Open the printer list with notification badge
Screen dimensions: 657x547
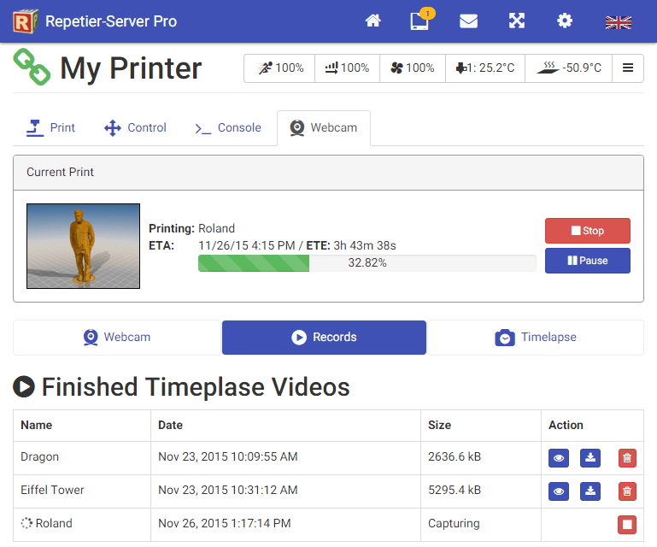(x=419, y=21)
